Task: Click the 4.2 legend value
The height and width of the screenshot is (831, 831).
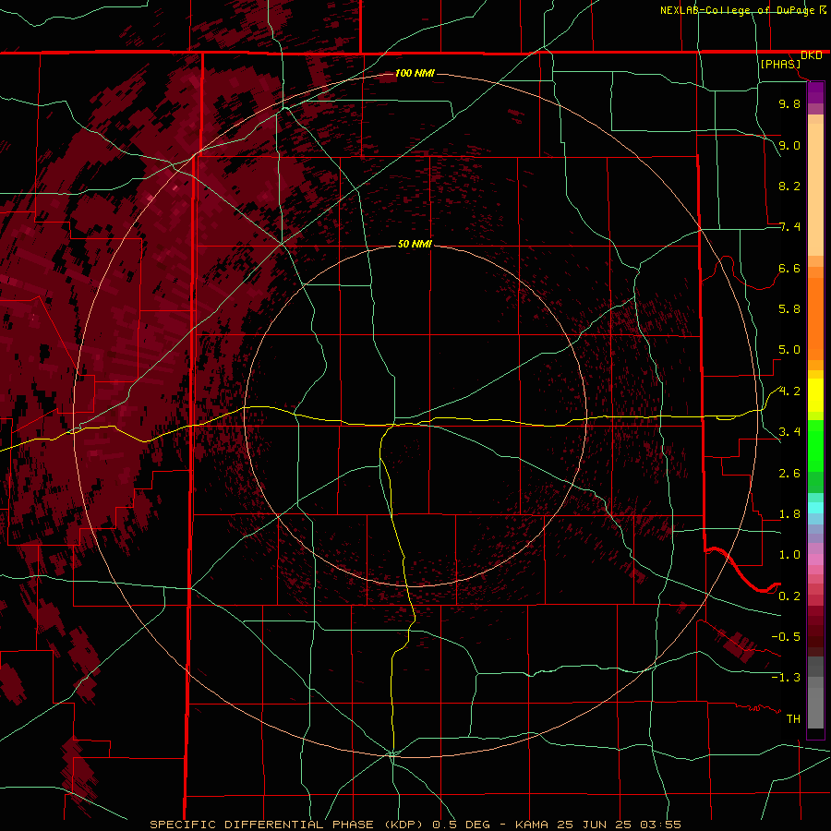Action: click(x=789, y=391)
